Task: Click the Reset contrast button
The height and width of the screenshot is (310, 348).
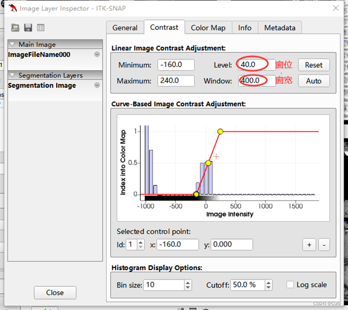Action: (x=314, y=65)
